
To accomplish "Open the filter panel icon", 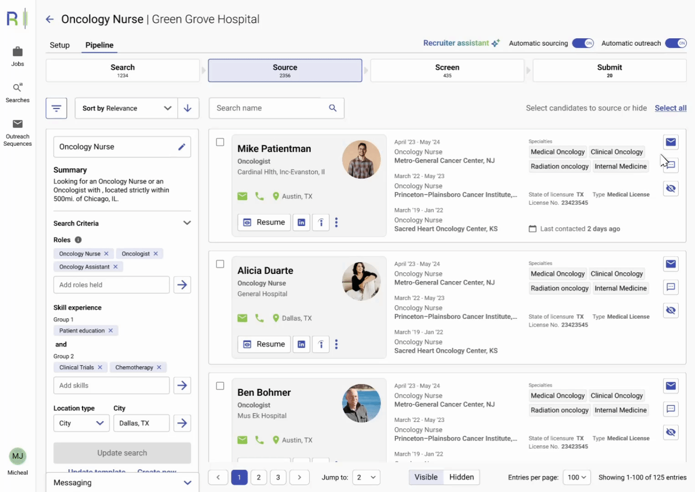I will 56,108.
